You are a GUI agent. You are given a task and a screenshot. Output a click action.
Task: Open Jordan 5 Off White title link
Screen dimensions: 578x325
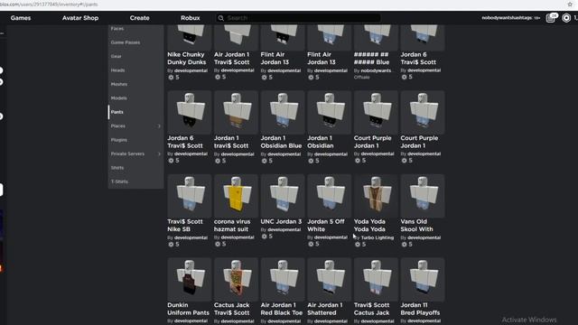click(x=326, y=225)
